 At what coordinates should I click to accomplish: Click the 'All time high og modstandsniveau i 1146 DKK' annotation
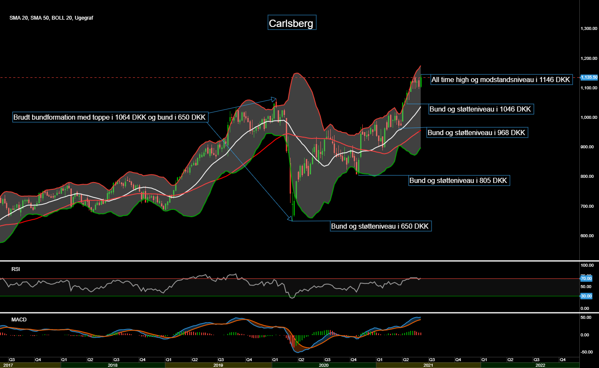[501, 79]
